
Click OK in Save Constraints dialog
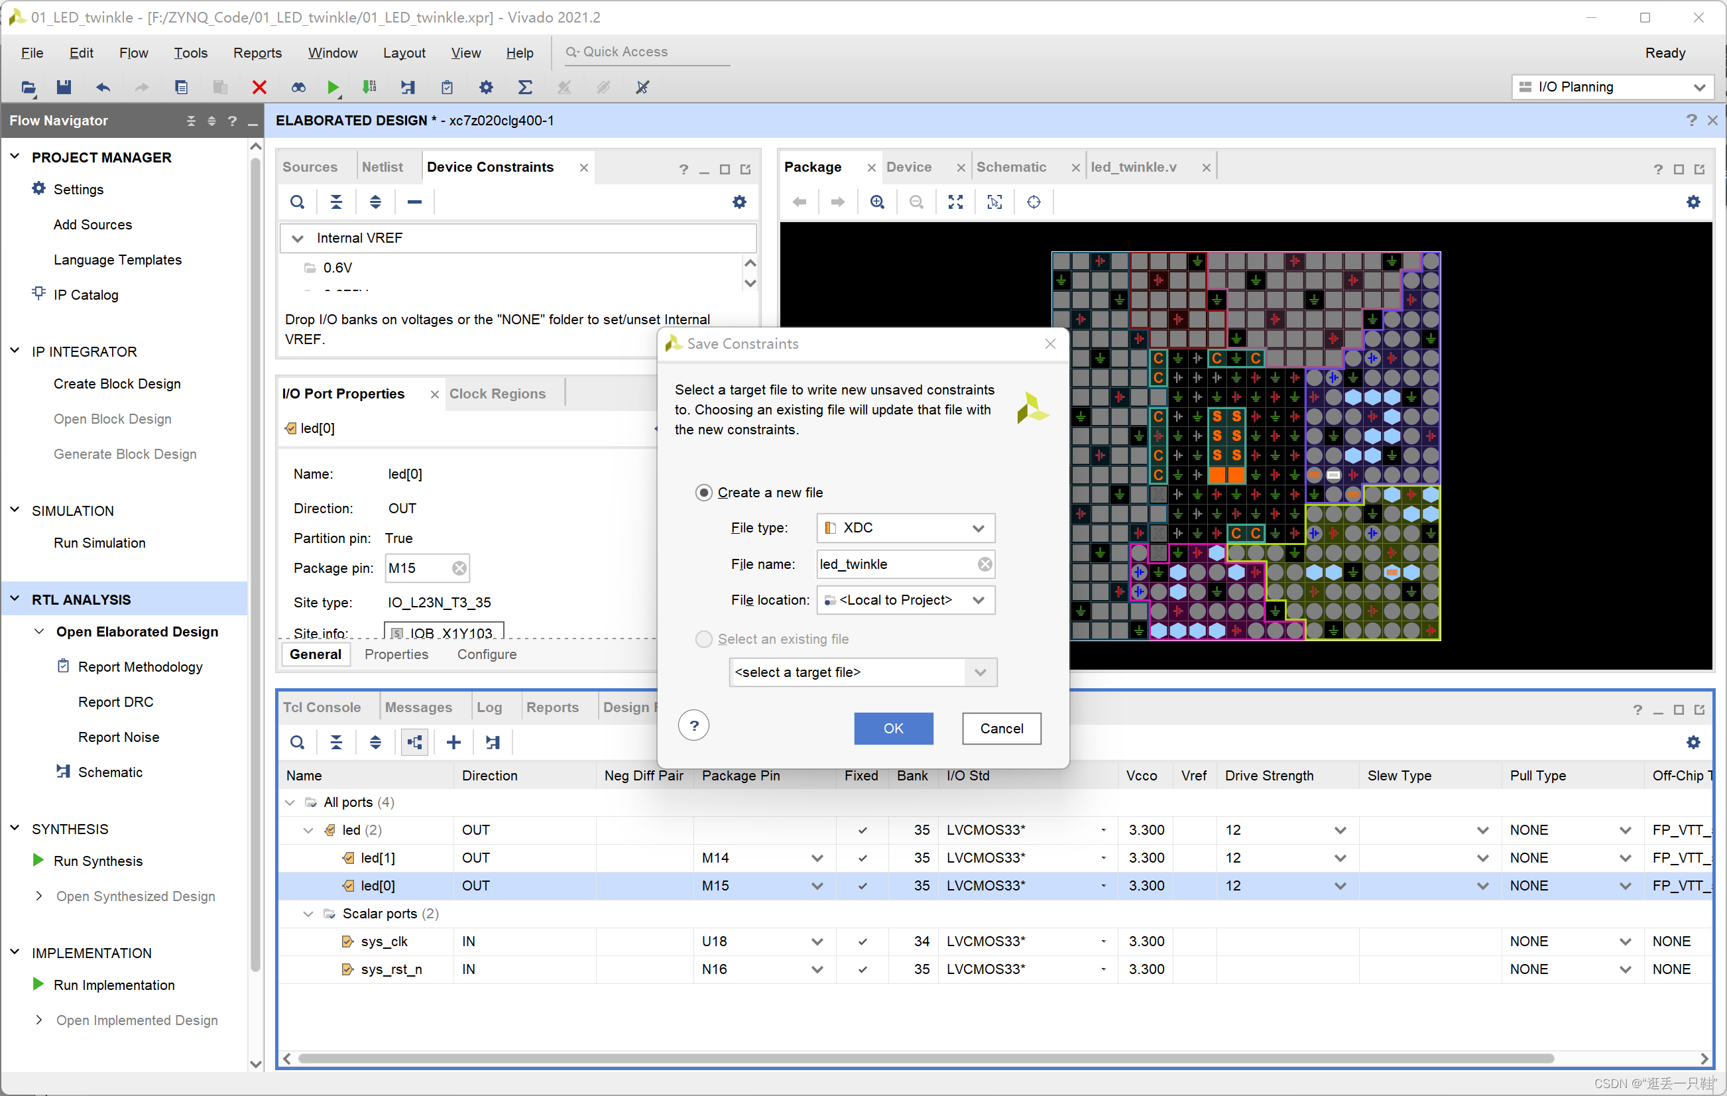pyautogui.click(x=894, y=729)
